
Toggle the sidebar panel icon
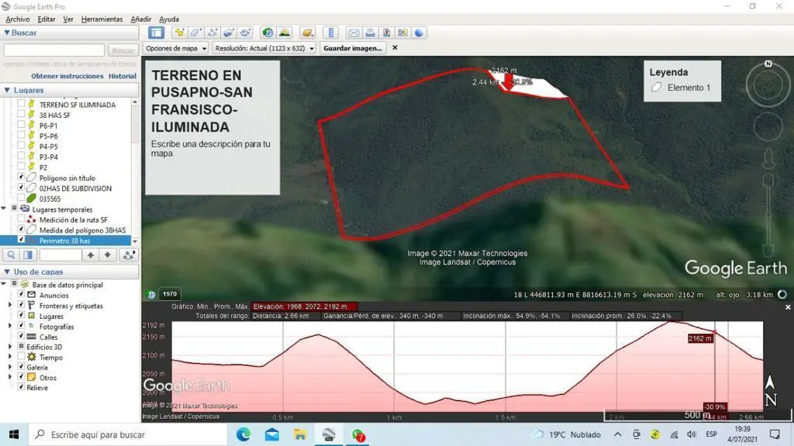tap(156, 33)
